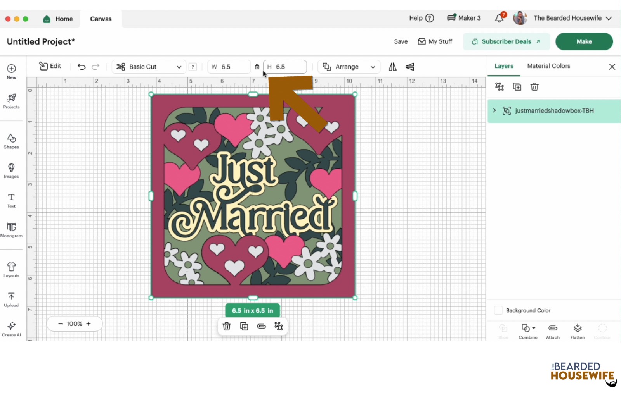The width and height of the screenshot is (621, 394).
Task: Open the Upload tool
Action: pos(11,299)
